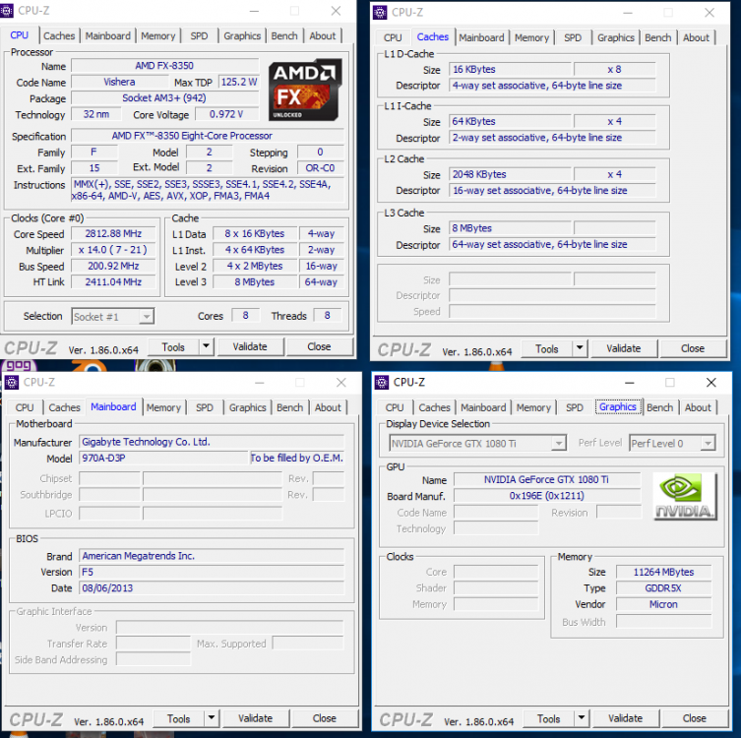Switch to Caches tab in CPU window
Screen dimensions: 741x738
point(59,35)
